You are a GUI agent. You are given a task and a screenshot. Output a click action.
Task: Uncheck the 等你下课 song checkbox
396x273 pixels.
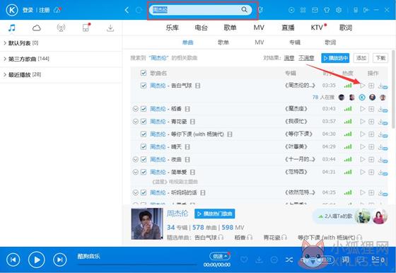click(144, 134)
